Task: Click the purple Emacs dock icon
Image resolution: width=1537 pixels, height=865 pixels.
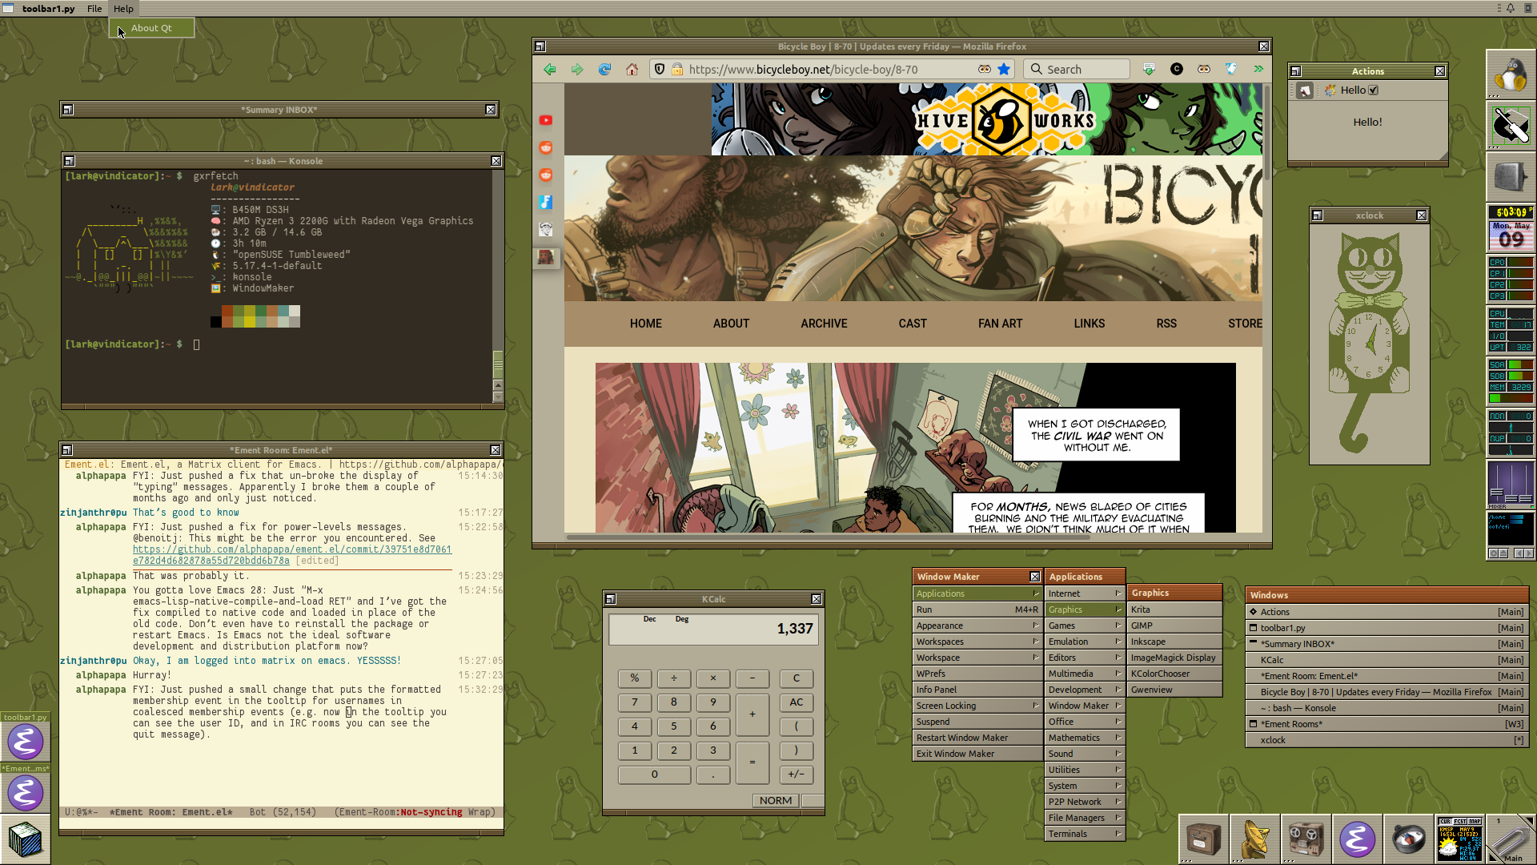Action: coord(1357,839)
